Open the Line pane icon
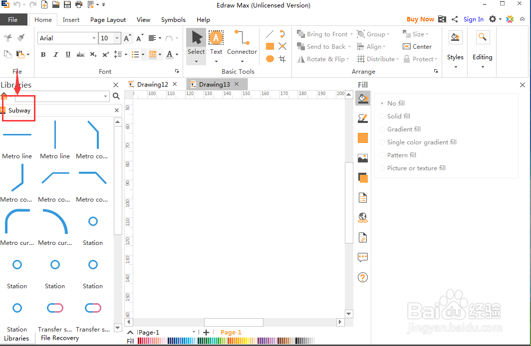 (x=362, y=118)
